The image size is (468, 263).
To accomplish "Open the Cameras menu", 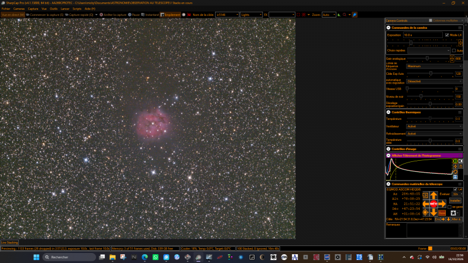I will click(19, 9).
